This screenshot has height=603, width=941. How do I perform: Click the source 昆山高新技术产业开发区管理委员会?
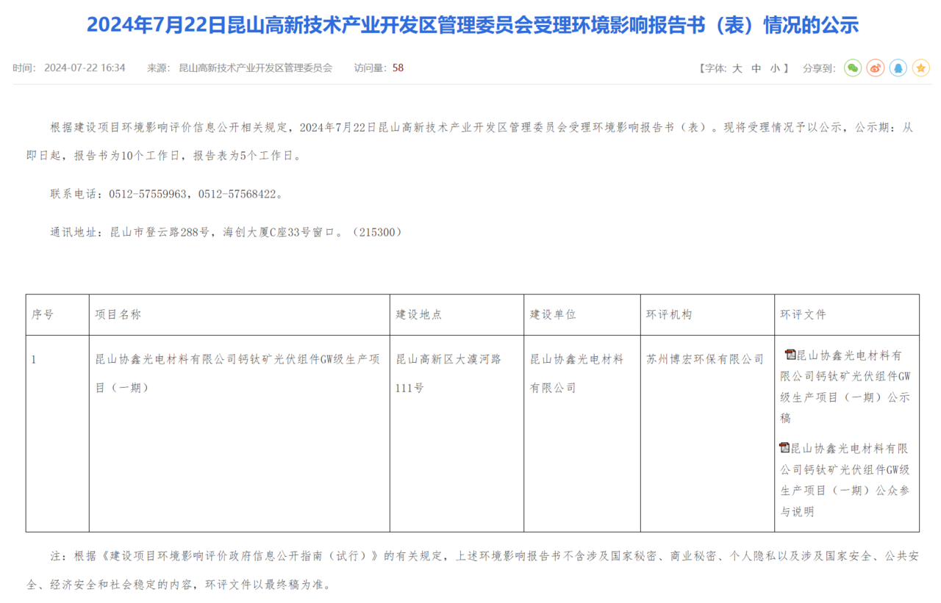point(256,68)
